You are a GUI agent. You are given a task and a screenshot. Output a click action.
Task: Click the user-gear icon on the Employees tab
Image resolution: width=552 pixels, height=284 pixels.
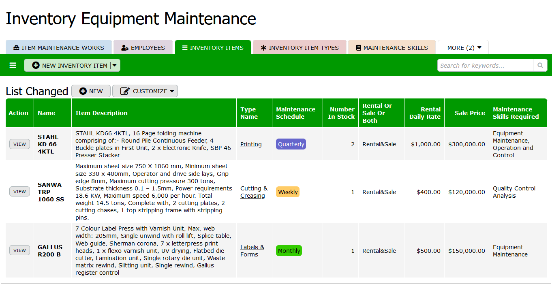pyautogui.click(x=125, y=48)
